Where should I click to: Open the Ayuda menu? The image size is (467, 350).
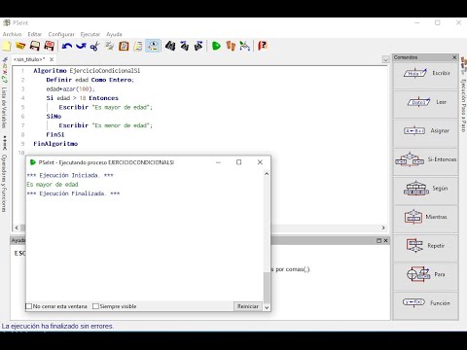coord(114,34)
